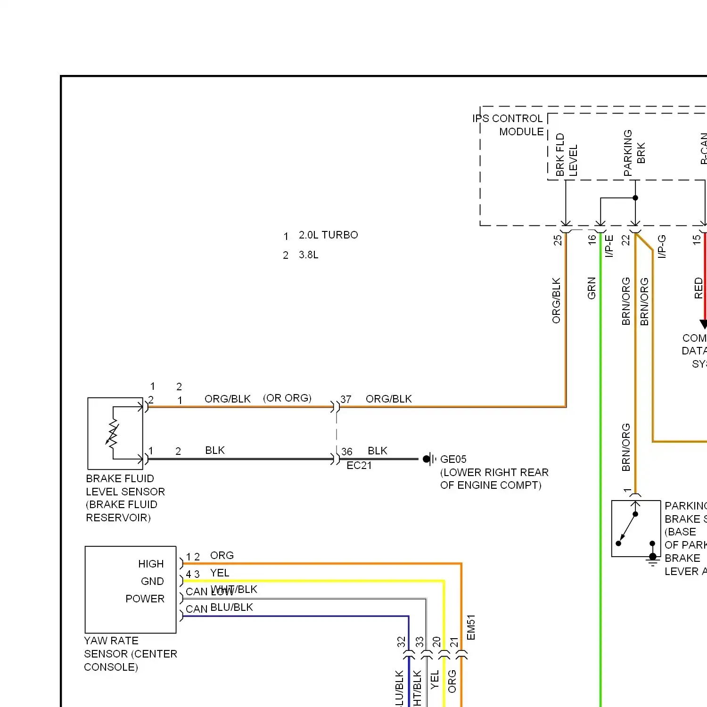This screenshot has height=707, width=707.
Task: Click the BRAKE FLUID LEVEL SENSOR caption
Action: [125, 498]
